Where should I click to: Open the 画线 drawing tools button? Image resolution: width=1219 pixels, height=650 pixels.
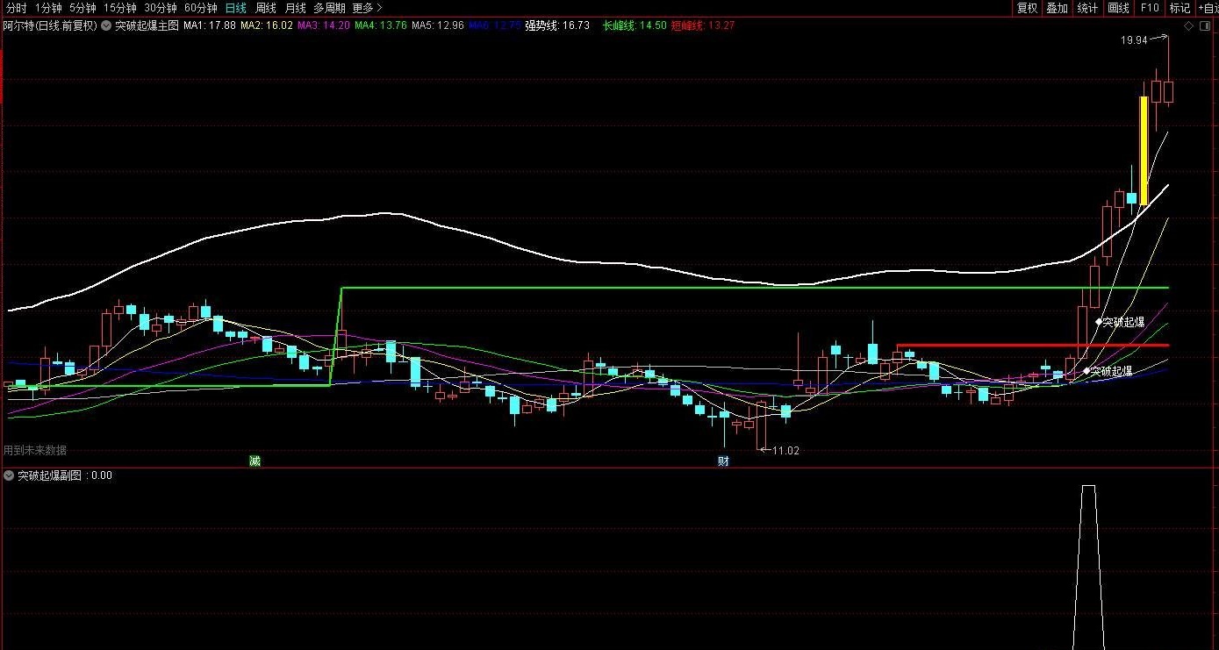tap(1118, 8)
